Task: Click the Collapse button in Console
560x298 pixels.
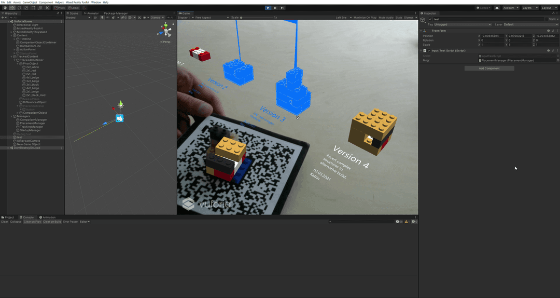Action: 16,222
